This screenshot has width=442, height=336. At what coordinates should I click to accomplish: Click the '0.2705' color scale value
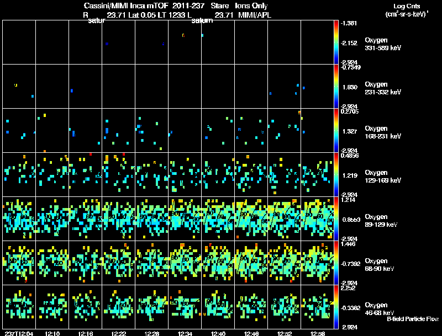350,111
